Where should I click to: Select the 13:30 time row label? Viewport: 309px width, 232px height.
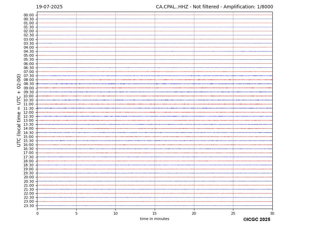point(29,125)
